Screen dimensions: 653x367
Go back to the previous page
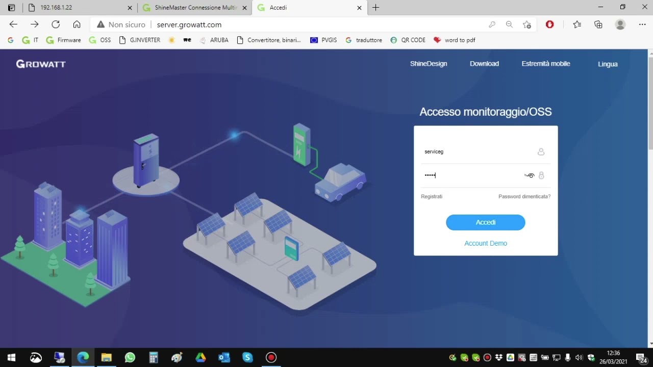[x=13, y=24]
